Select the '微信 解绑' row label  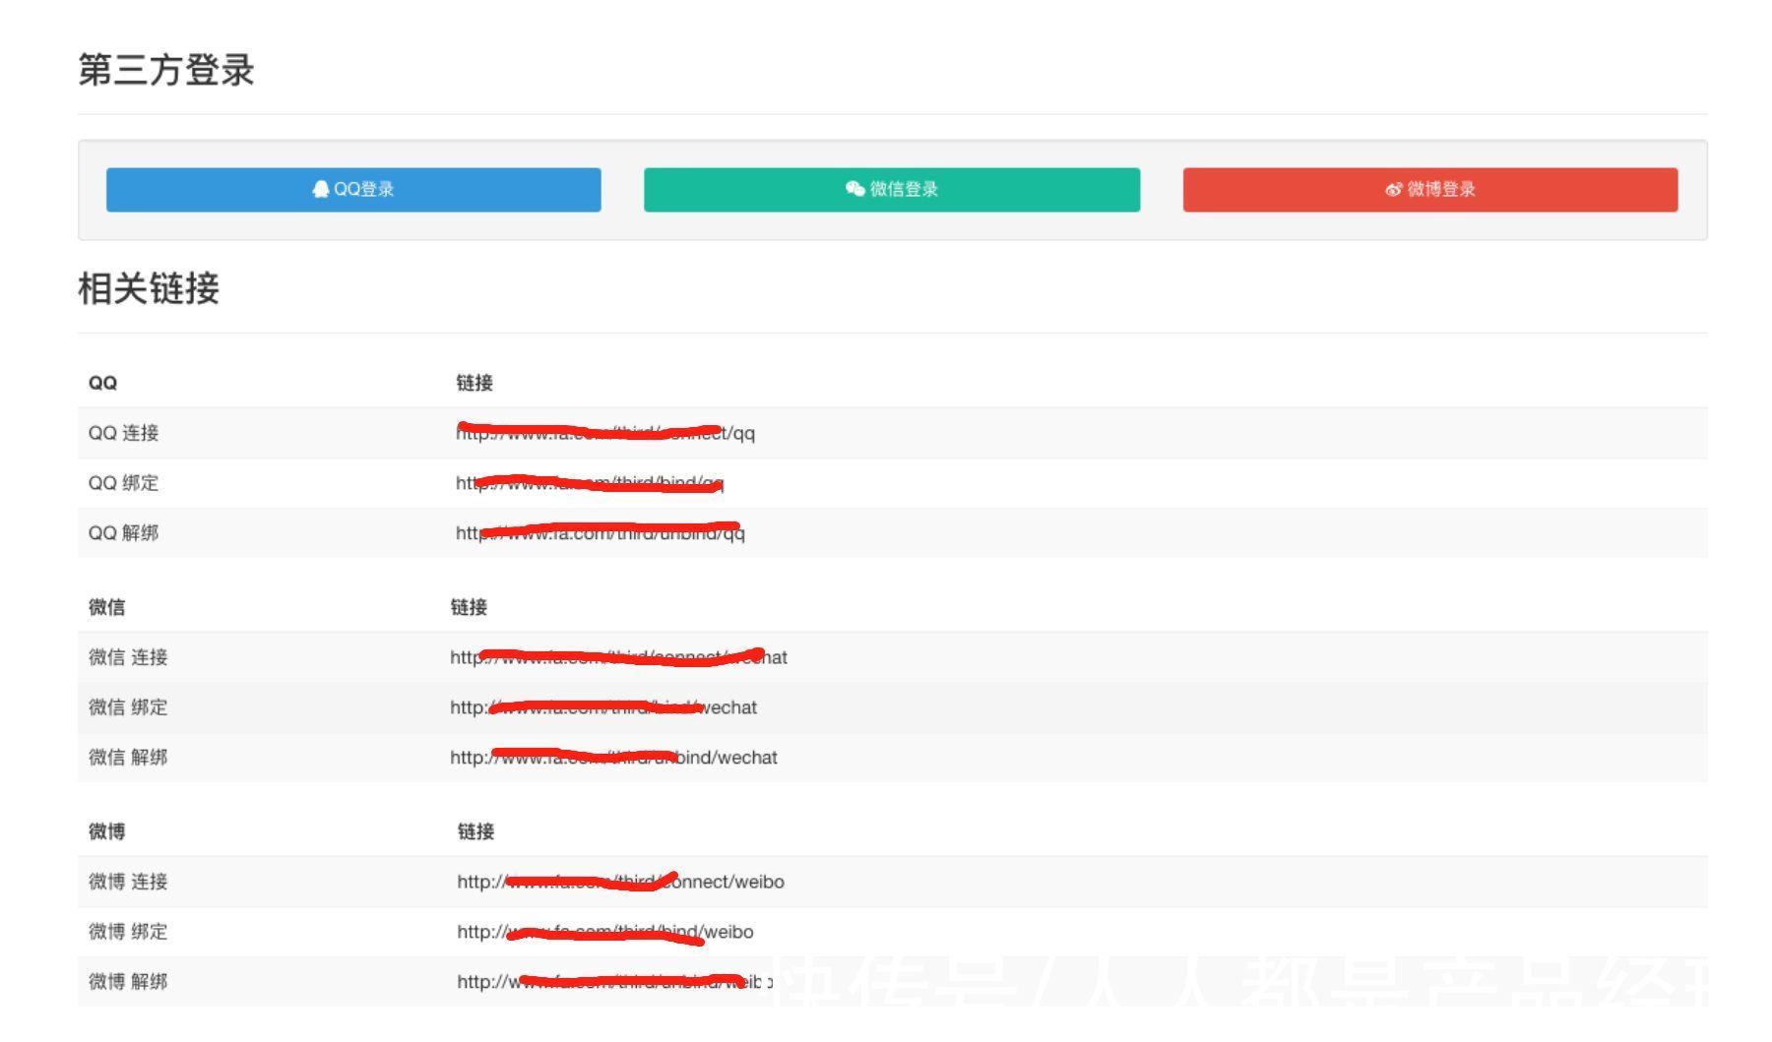(x=128, y=758)
